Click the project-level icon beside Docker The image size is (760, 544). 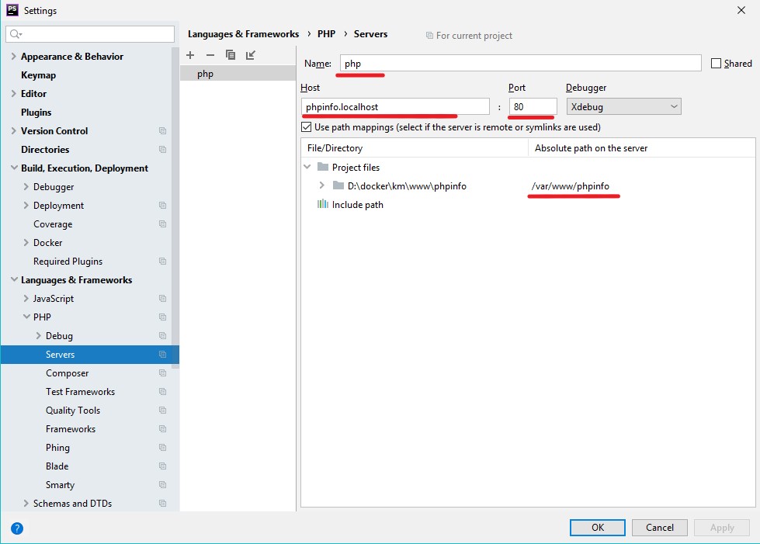pyautogui.click(x=162, y=243)
